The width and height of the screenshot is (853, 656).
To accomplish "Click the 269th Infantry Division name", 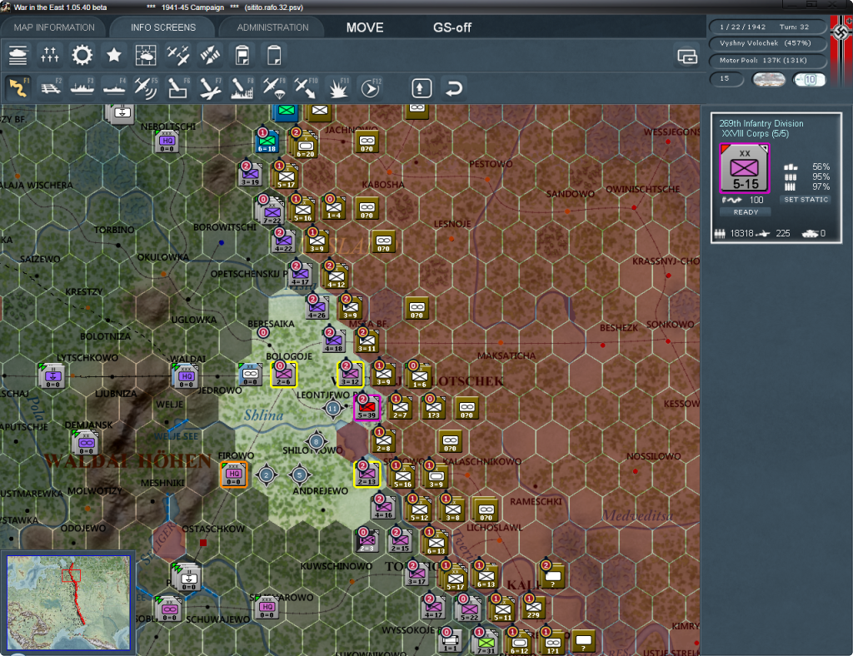I will coord(761,123).
